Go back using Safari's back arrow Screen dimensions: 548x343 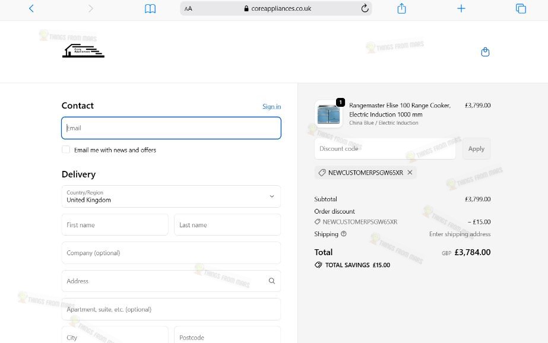[x=31, y=8]
